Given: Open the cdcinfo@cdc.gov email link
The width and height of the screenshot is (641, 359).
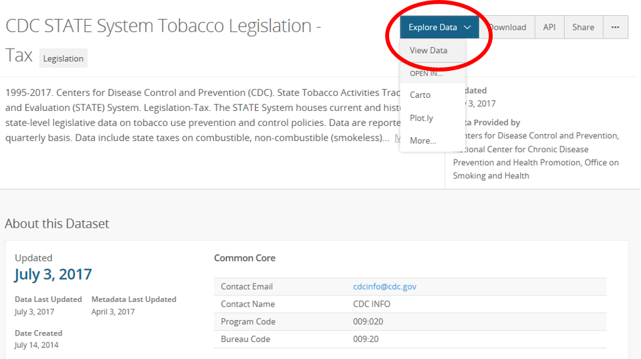Looking at the screenshot, I should coord(384,286).
